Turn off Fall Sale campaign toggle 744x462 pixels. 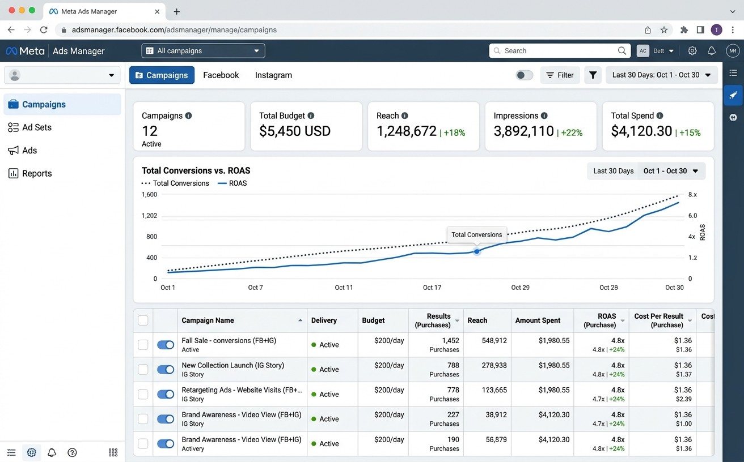point(166,345)
